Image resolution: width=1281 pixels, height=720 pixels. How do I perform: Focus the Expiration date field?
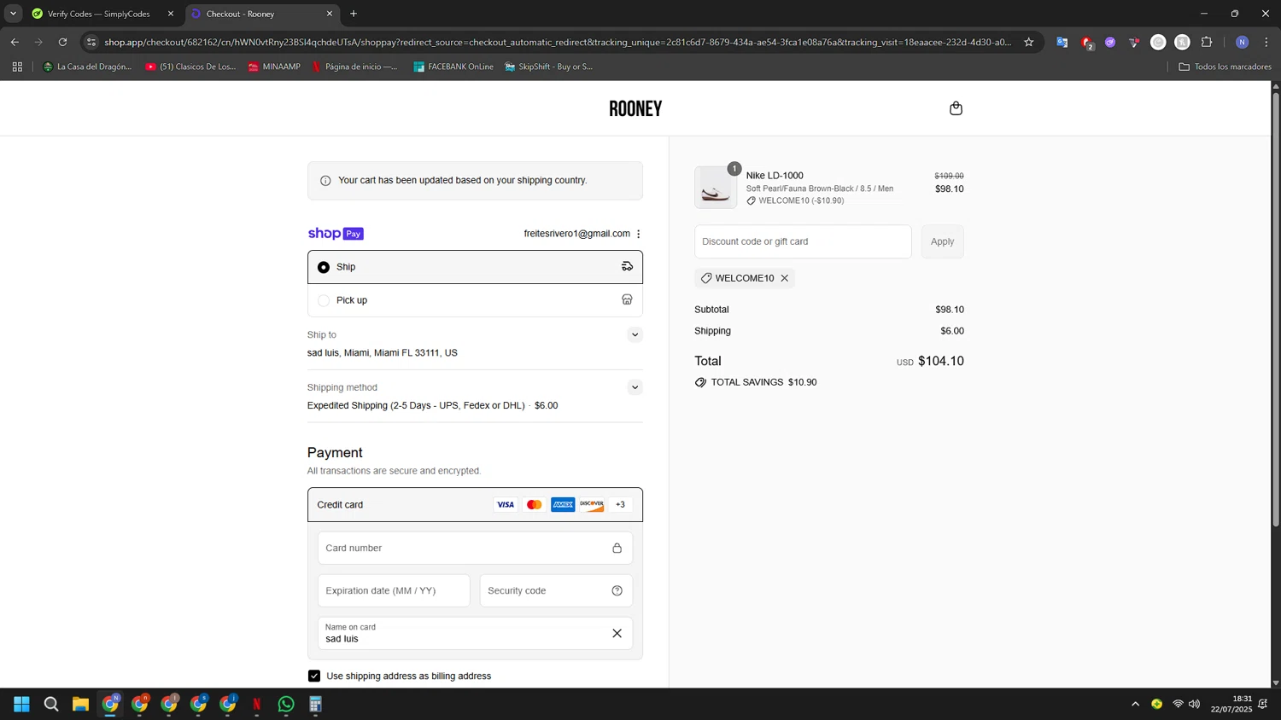click(394, 590)
